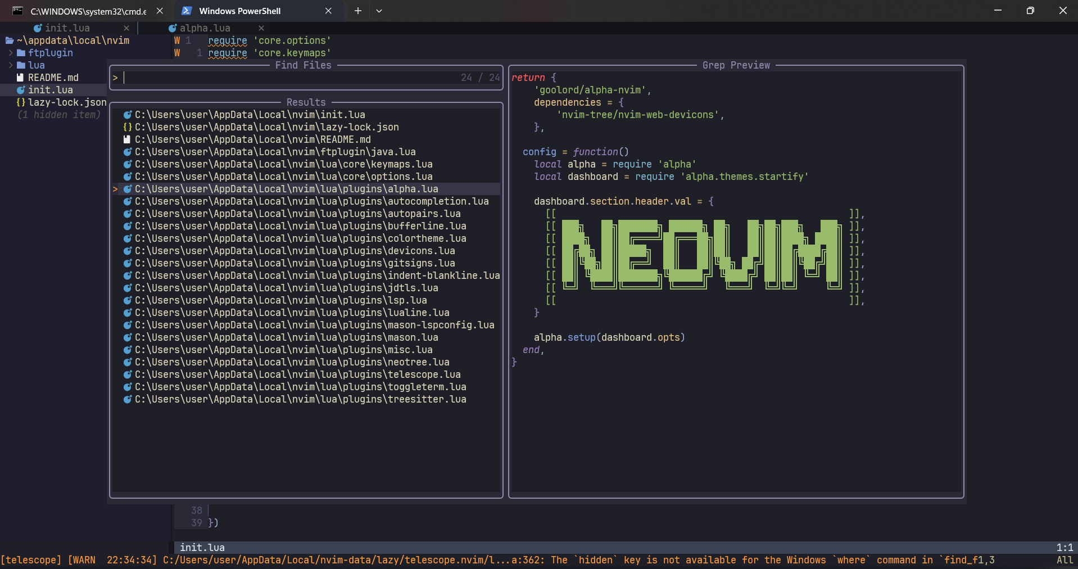Click the Lua icon of the devicons.lua result

click(128, 251)
